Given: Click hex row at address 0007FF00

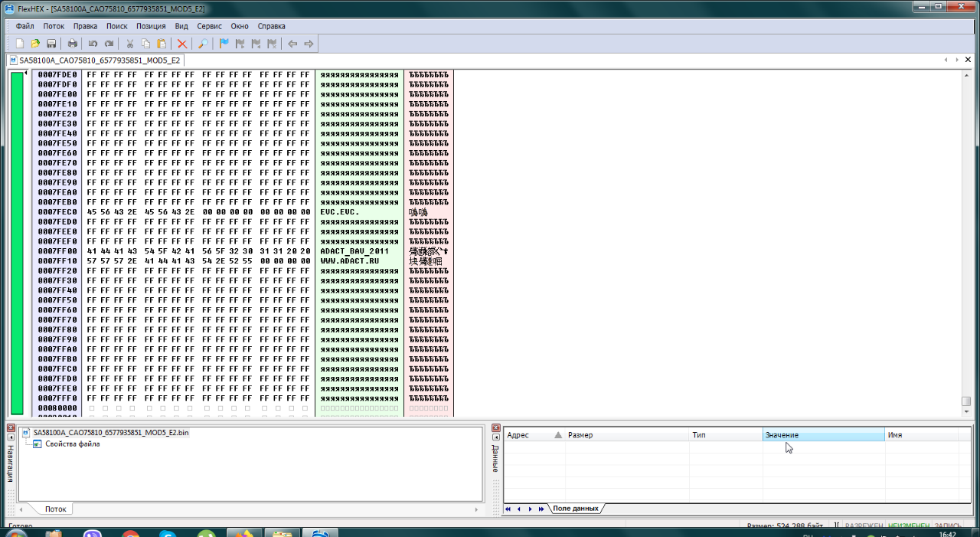Looking at the screenshot, I should (x=198, y=251).
